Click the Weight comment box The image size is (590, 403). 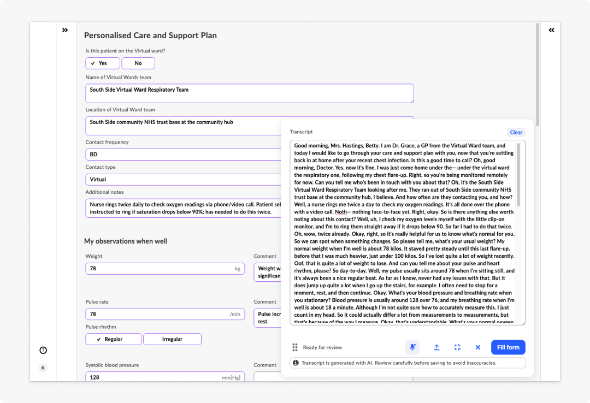pos(268,272)
